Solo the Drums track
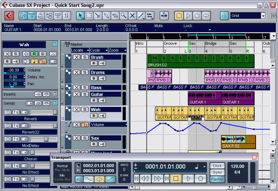The image size is (278, 191). point(84,72)
